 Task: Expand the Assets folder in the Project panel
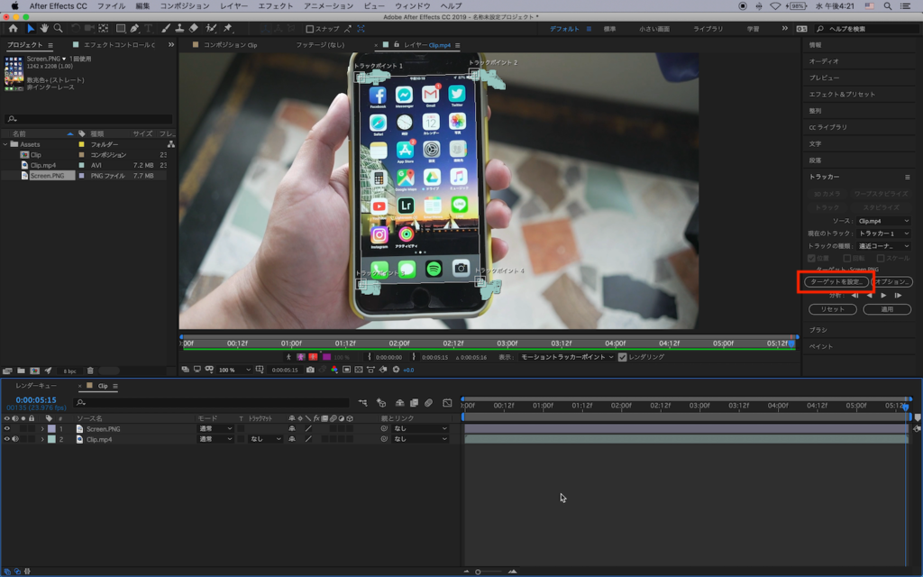pos(5,144)
